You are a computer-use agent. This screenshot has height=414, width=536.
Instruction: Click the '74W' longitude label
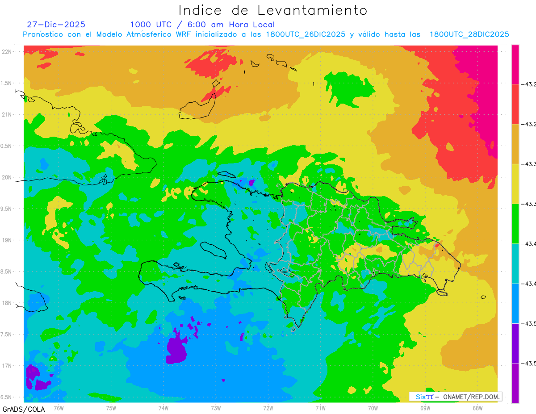[163, 407]
